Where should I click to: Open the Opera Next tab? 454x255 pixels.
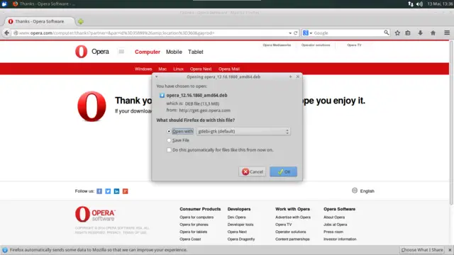tap(201, 69)
